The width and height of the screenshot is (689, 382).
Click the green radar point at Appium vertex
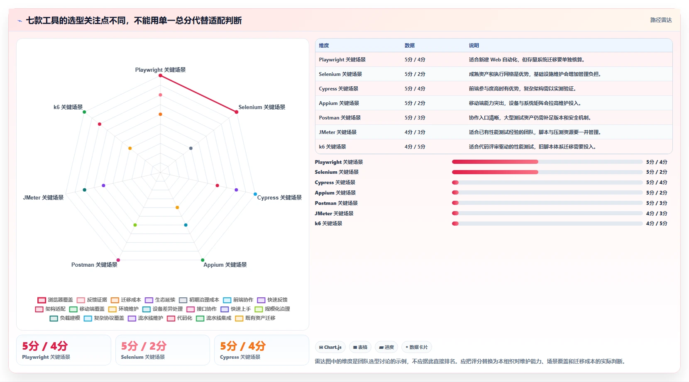[x=203, y=260]
